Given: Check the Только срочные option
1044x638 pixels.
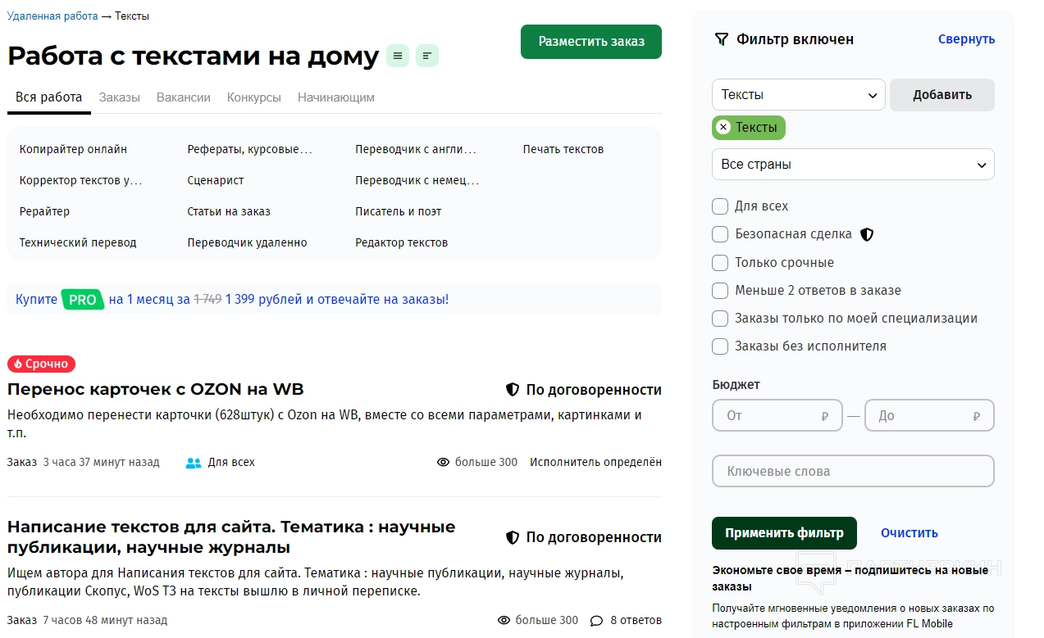Looking at the screenshot, I should [x=720, y=263].
